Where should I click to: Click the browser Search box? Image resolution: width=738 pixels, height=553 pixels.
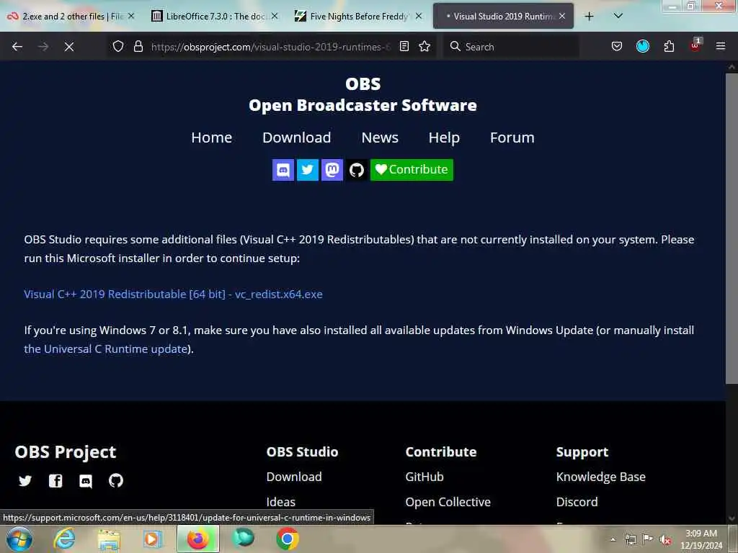tap(511, 47)
